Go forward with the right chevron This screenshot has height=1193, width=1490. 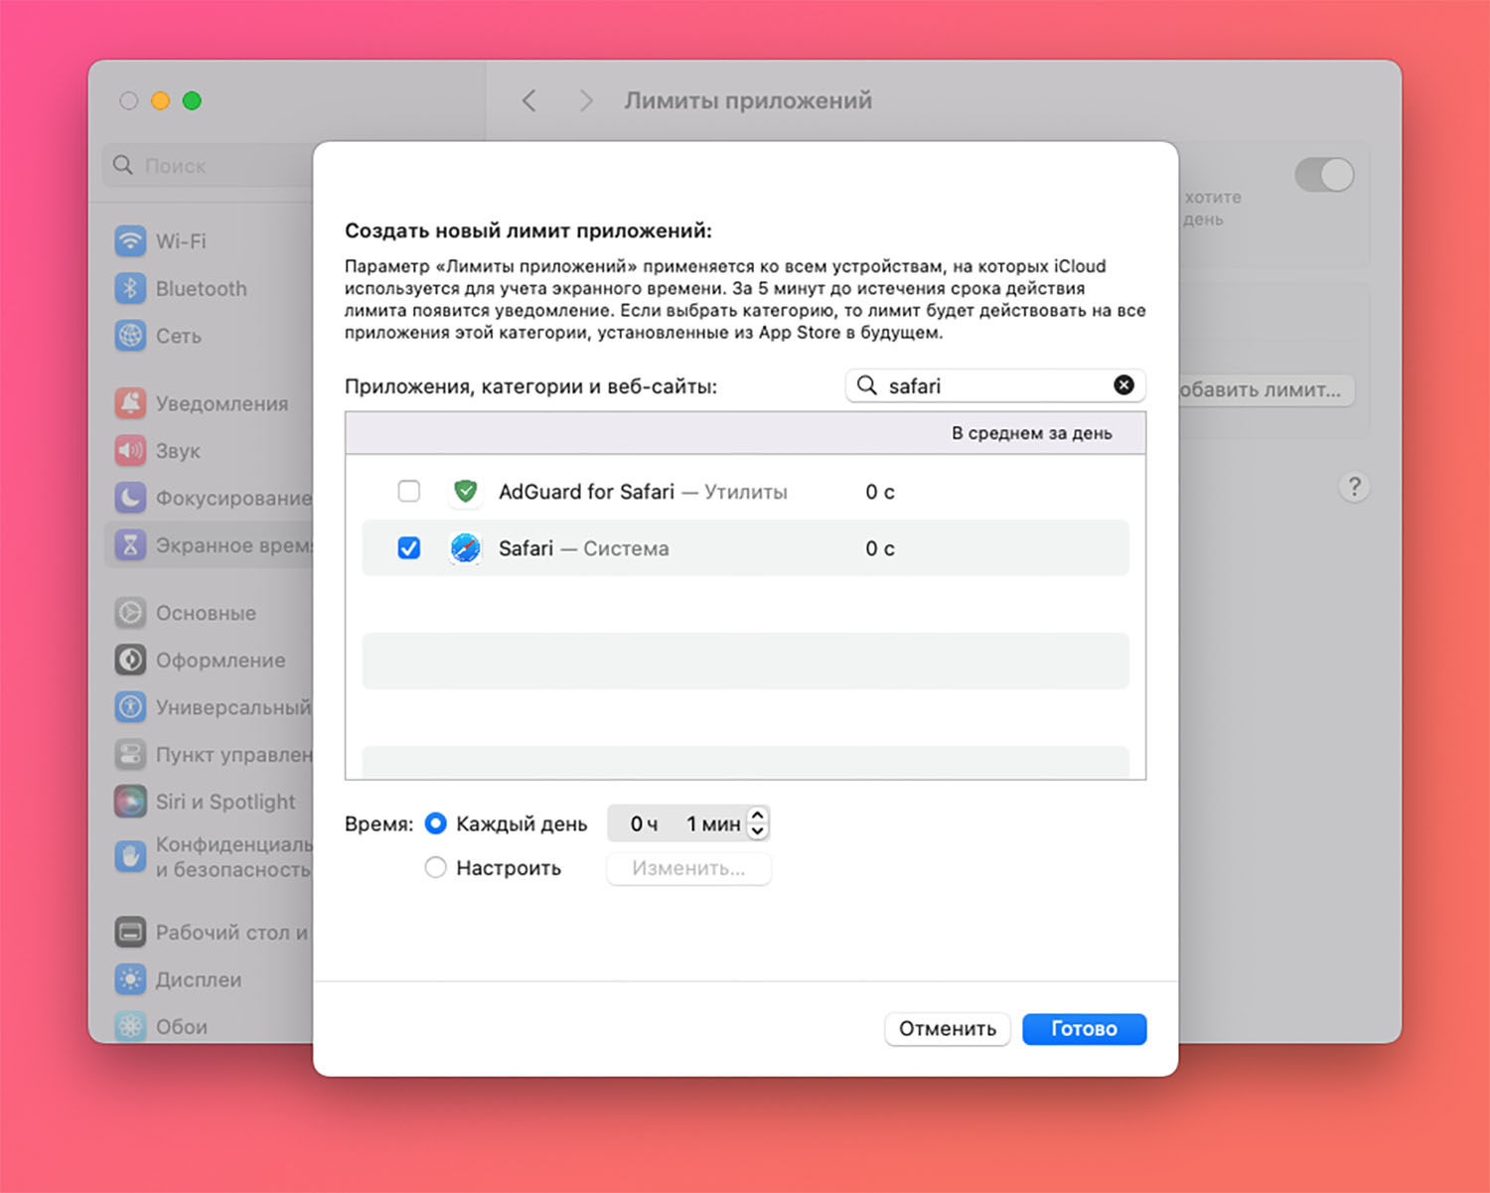pyautogui.click(x=586, y=100)
